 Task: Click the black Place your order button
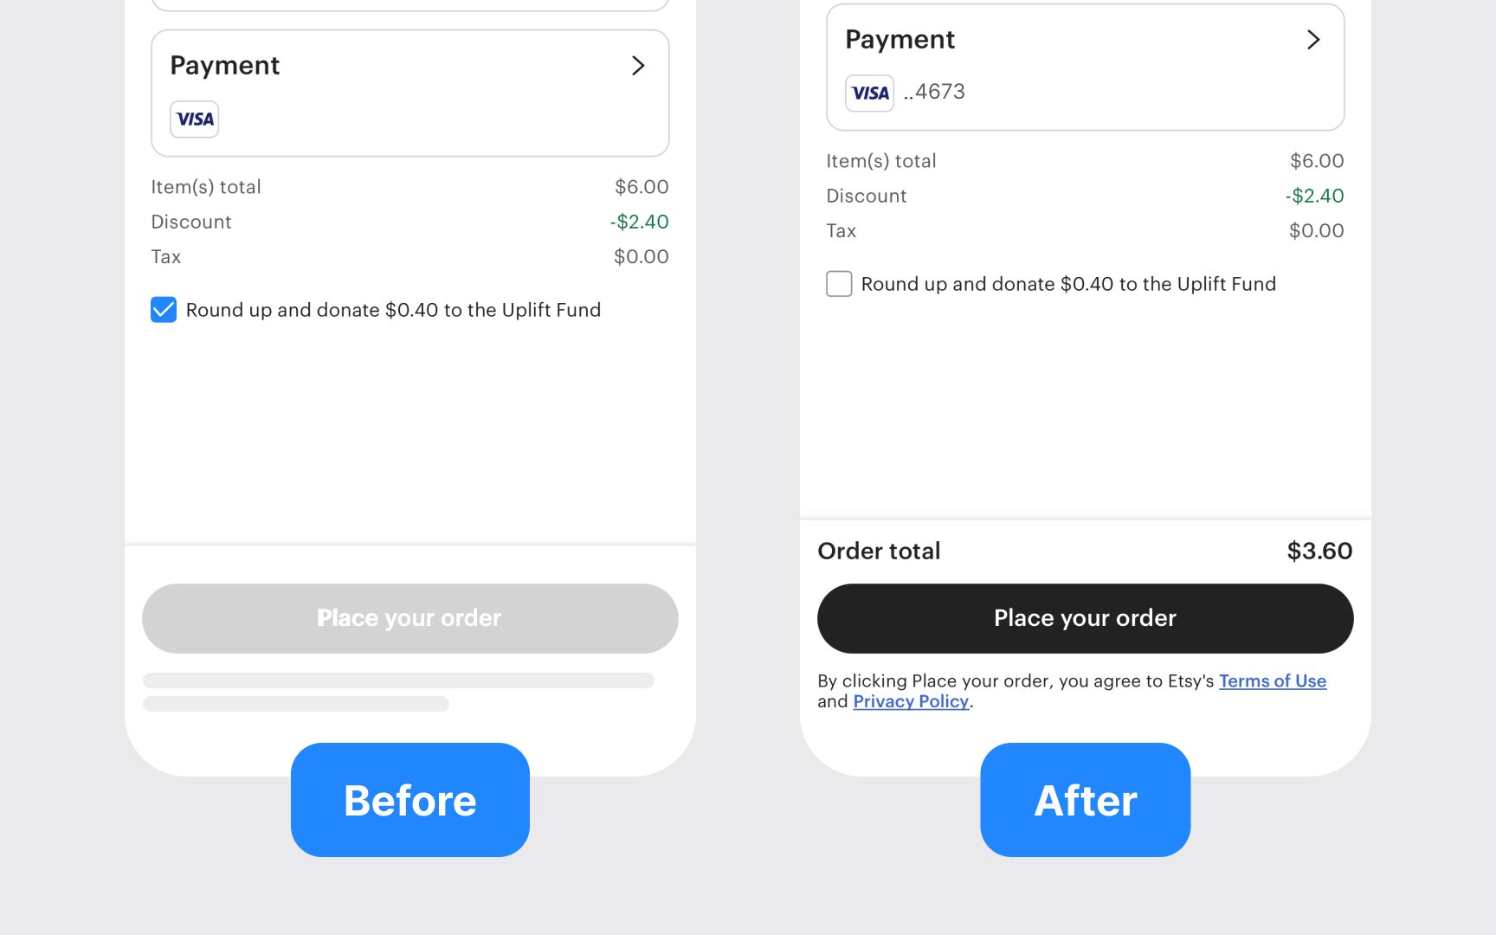1085,618
